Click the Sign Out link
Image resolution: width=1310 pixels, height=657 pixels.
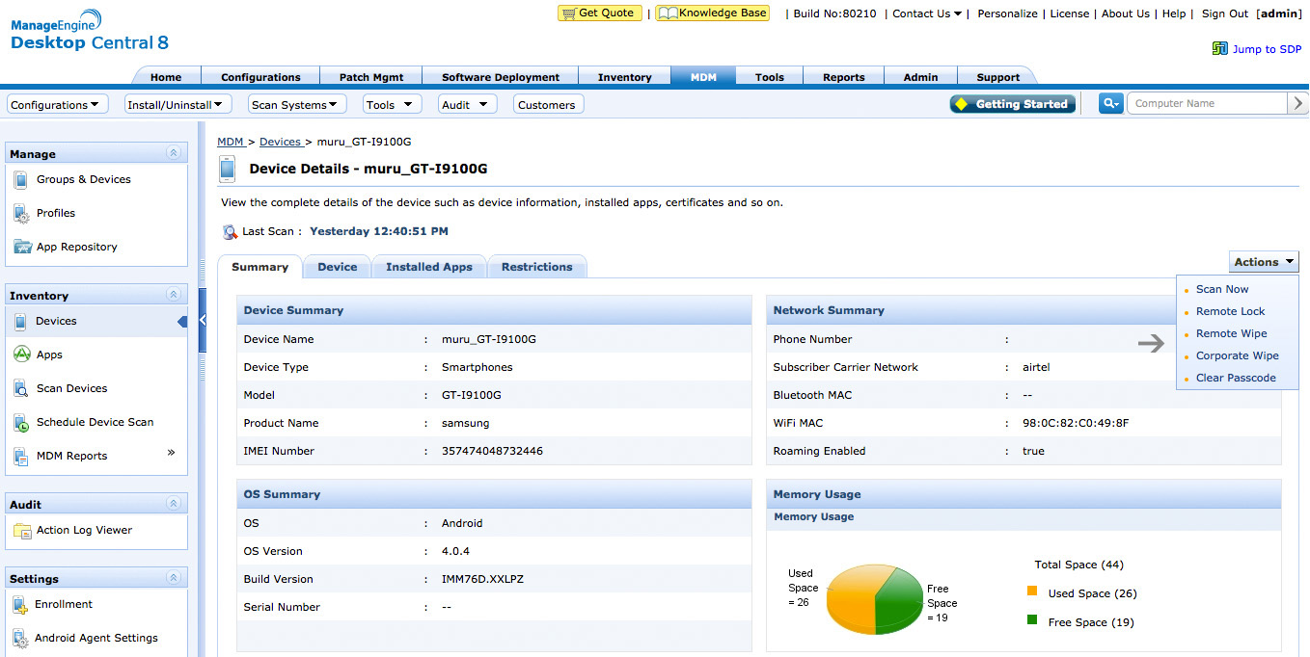click(x=1225, y=13)
